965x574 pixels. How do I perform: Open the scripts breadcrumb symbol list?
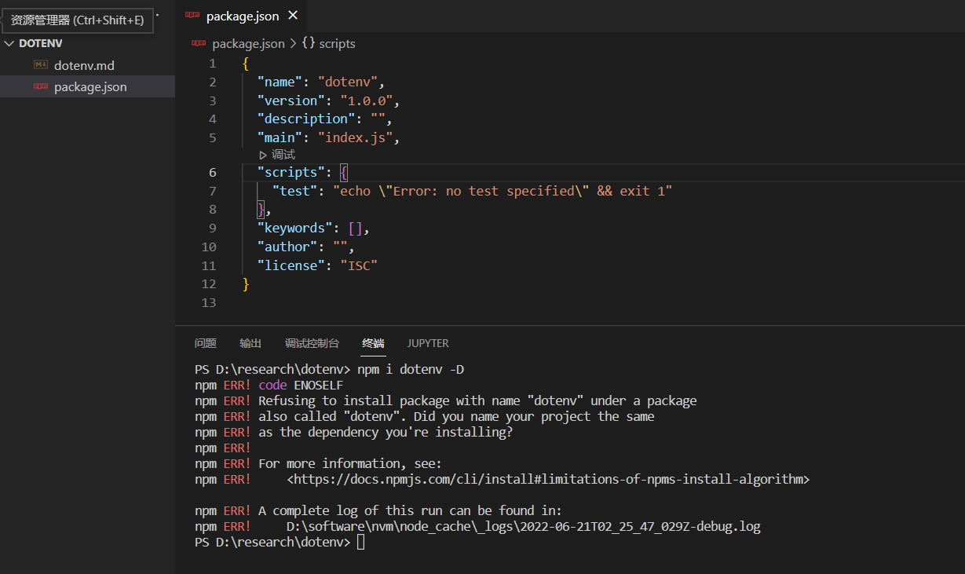pyautogui.click(x=337, y=44)
